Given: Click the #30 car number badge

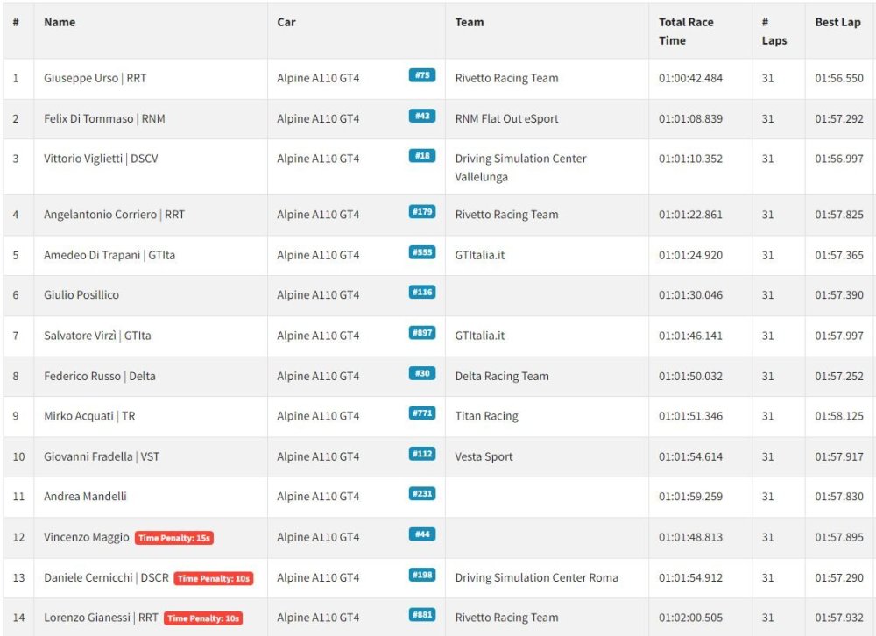Looking at the screenshot, I should 422,373.
